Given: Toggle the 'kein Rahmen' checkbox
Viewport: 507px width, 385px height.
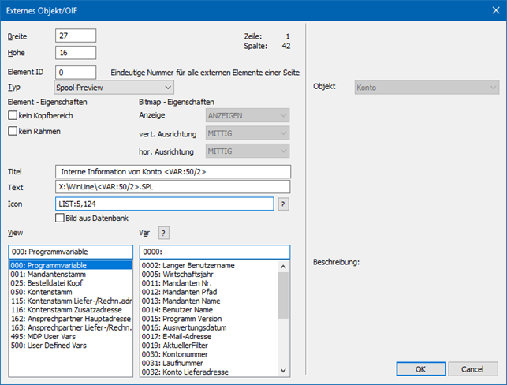Looking at the screenshot, I should [x=13, y=131].
